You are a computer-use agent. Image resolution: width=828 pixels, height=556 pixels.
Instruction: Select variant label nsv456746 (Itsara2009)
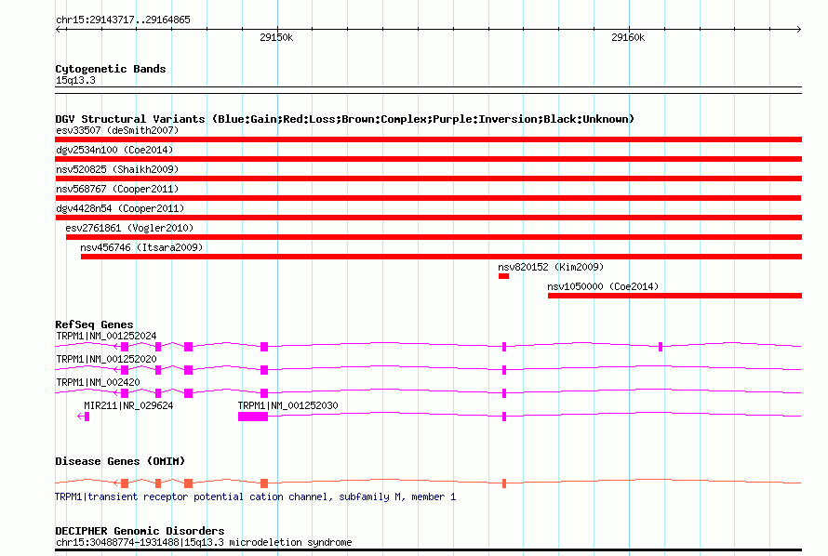tap(141, 247)
